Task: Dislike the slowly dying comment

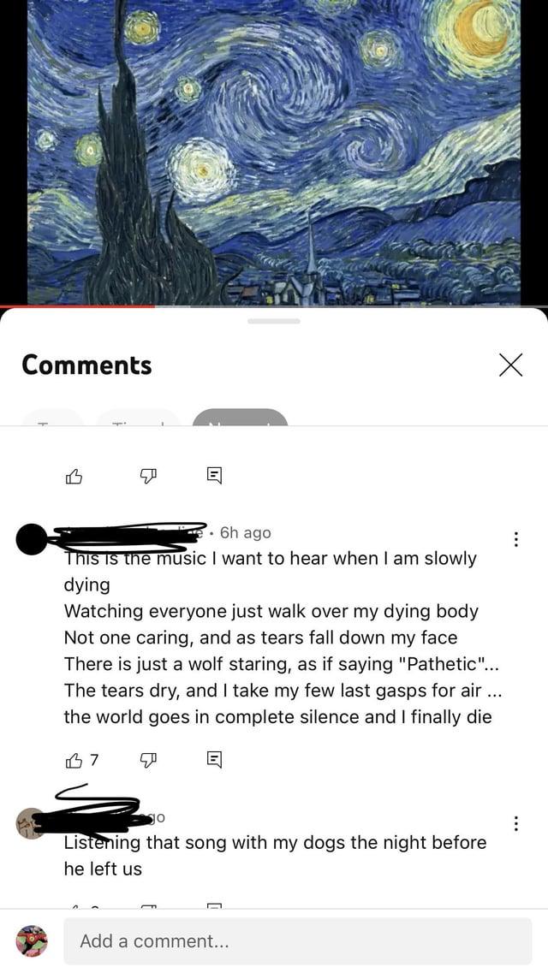Action: pyautogui.click(x=148, y=760)
